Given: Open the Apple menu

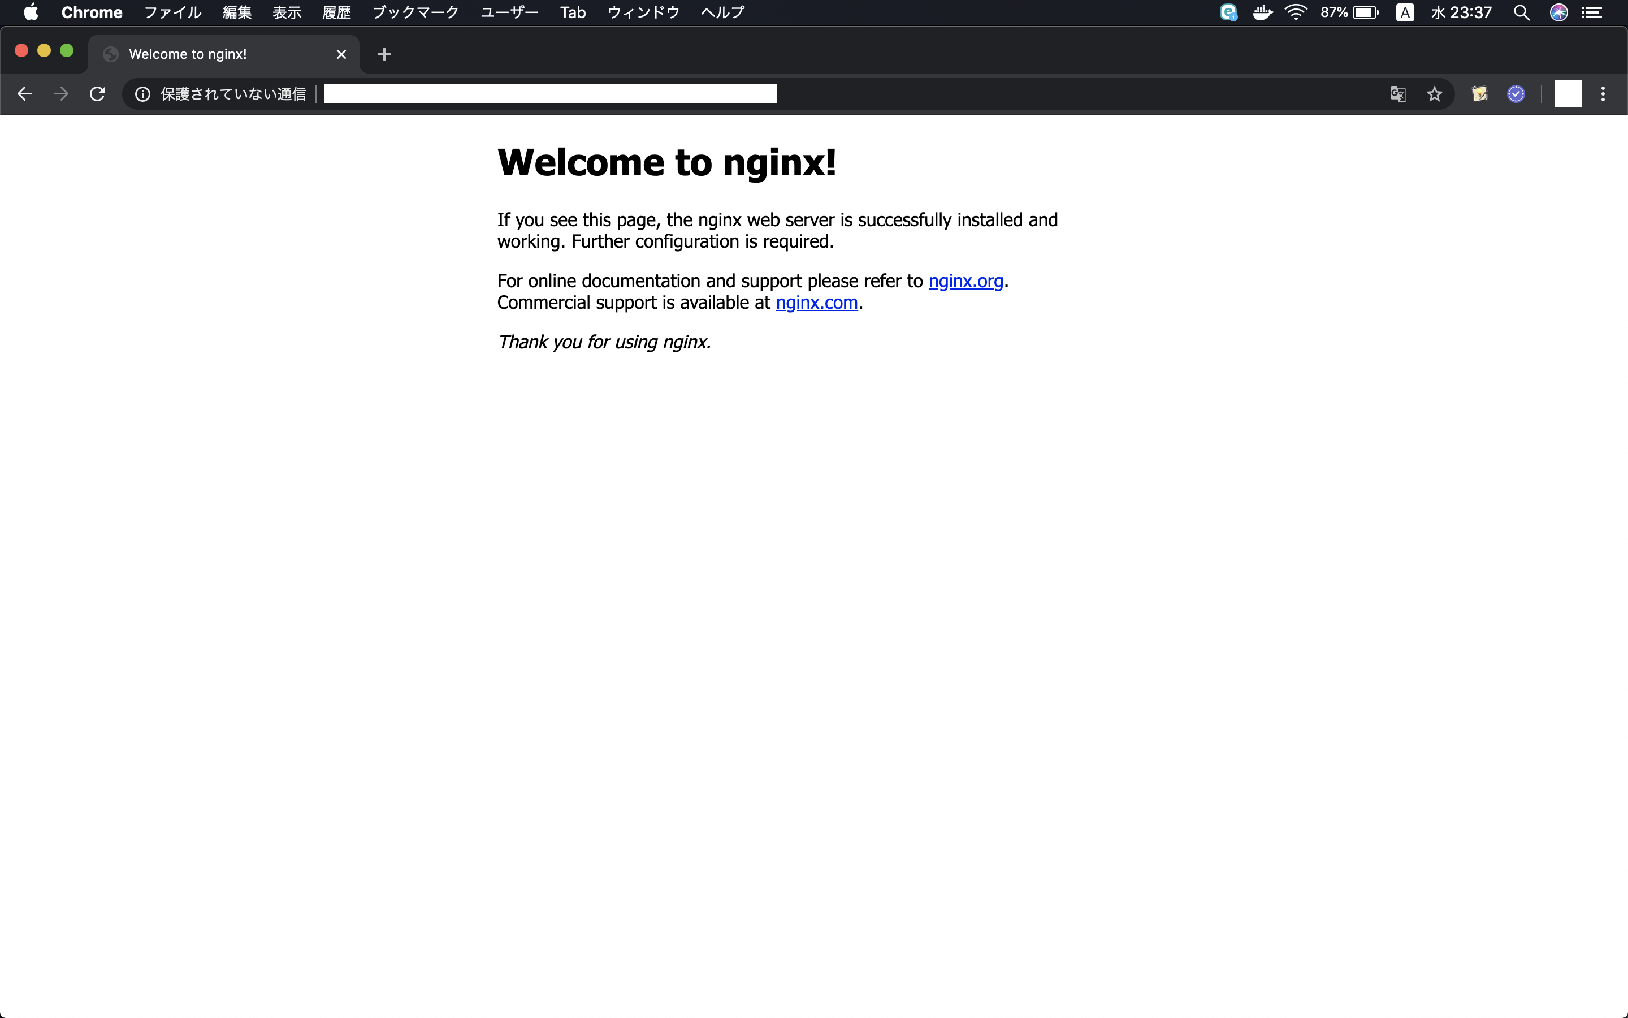Looking at the screenshot, I should tap(31, 12).
